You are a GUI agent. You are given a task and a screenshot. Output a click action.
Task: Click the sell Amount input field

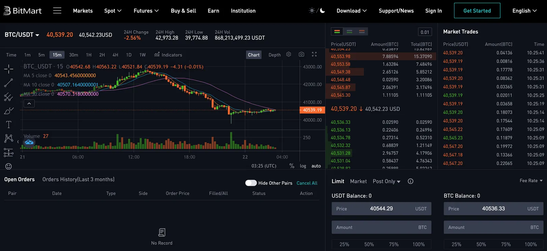(494, 227)
